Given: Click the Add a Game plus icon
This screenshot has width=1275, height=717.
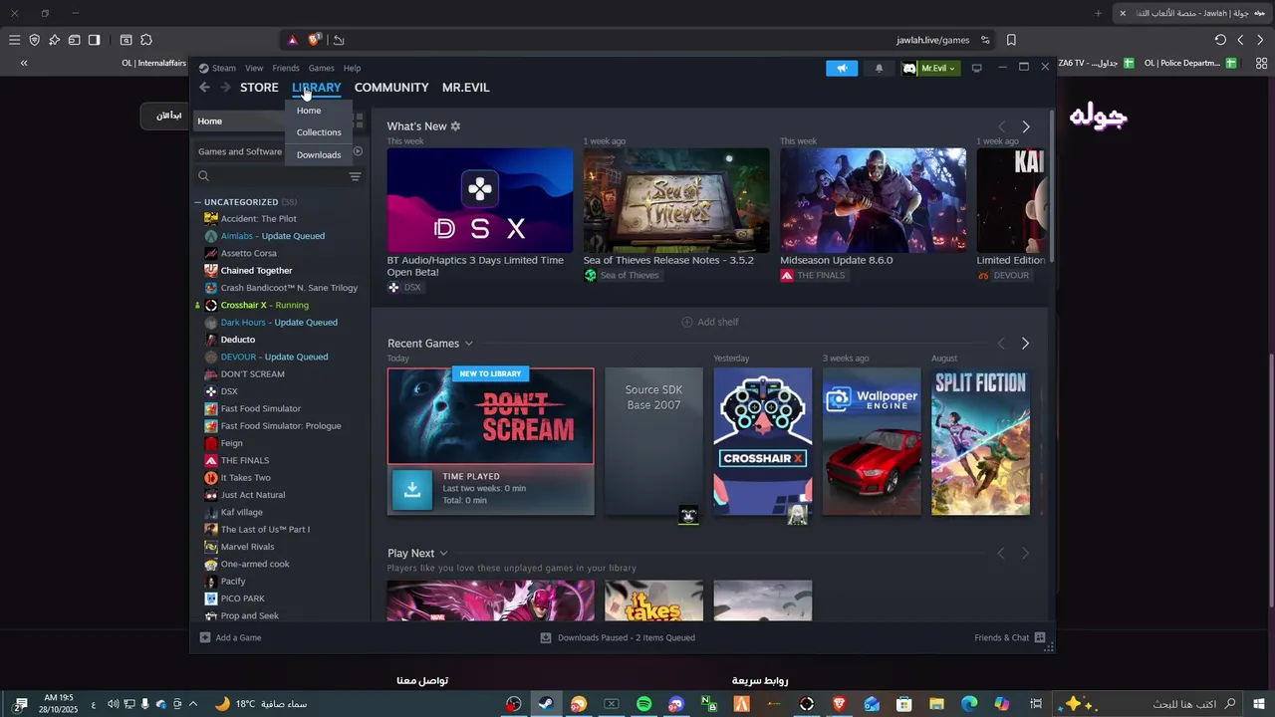Looking at the screenshot, I should point(205,637).
